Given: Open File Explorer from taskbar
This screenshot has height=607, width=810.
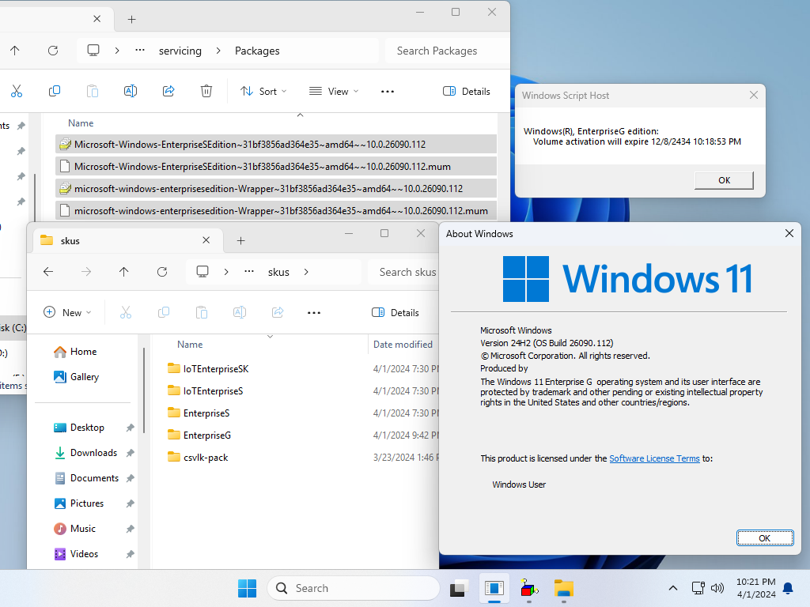Looking at the screenshot, I should [x=563, y=588].
